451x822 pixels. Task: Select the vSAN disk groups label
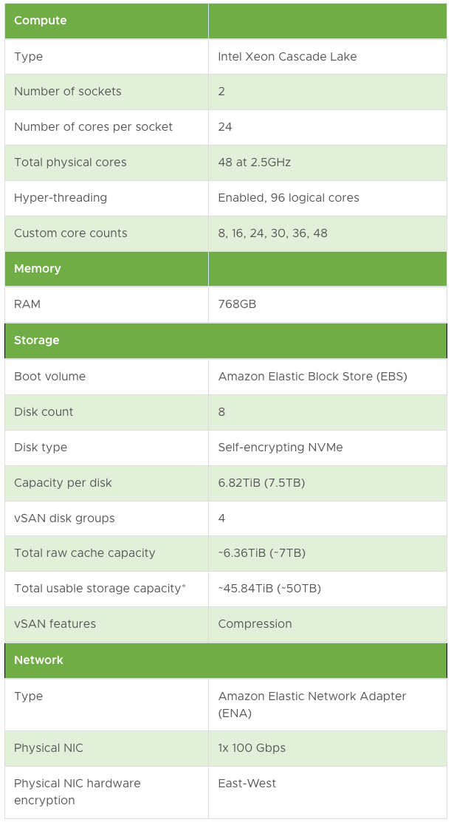tap(64, 518)
